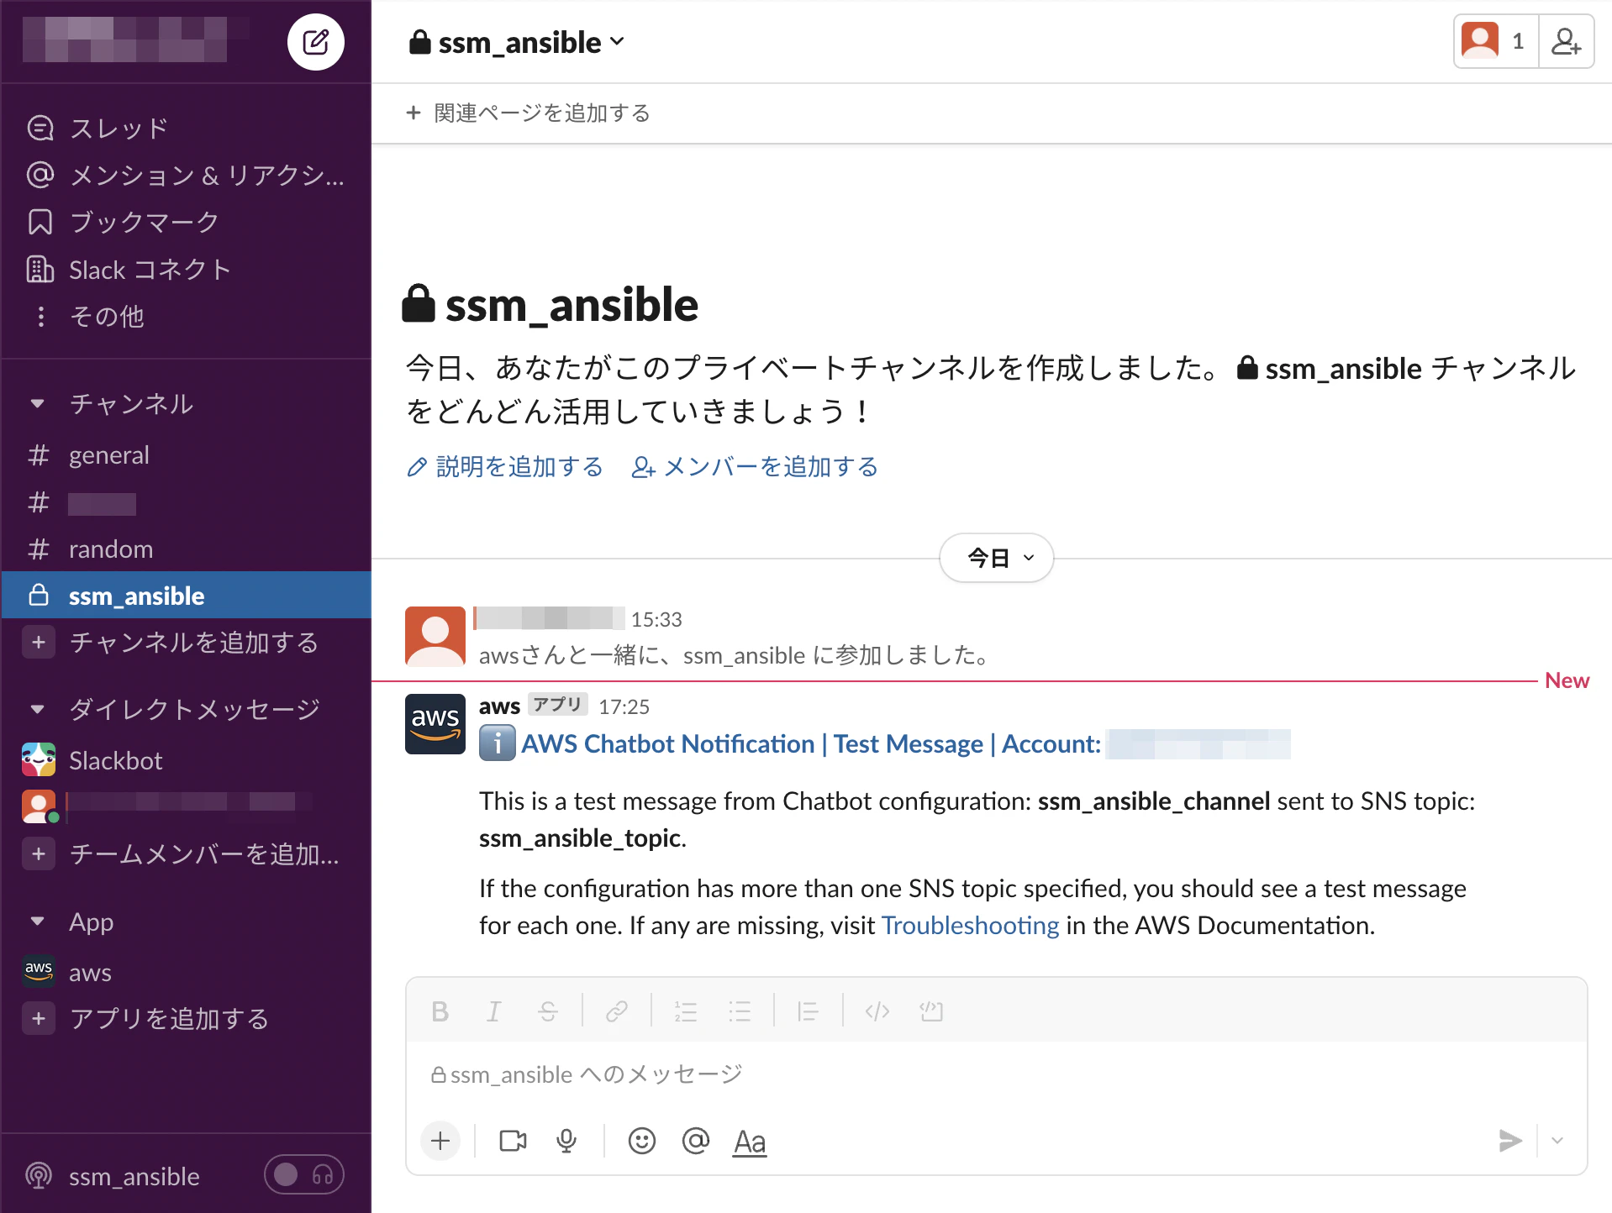Select the ssm_ansible channel in sidebar
Image resolution: width=1612 pixels, height=1213 pixels.
click(x=186, y=595)
